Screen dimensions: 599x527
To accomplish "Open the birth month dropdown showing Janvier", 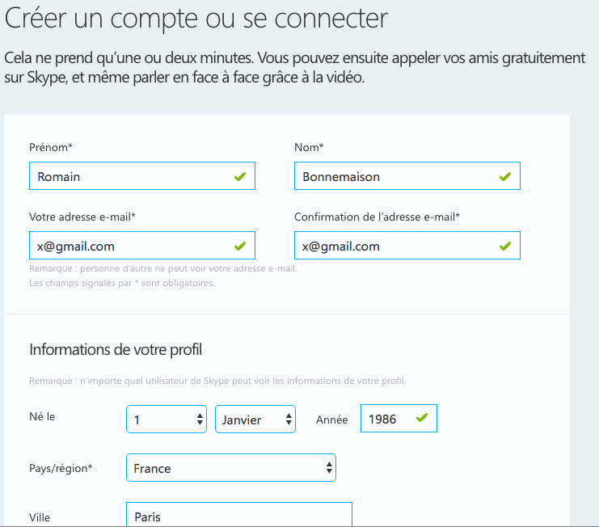I will click(255, 419).
